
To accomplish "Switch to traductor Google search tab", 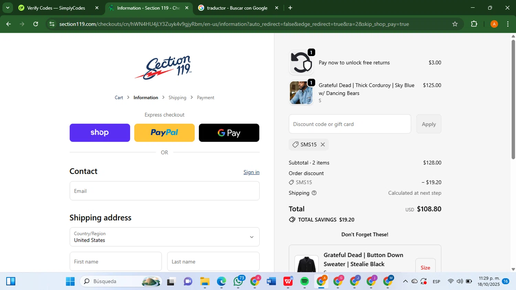I will 237,8.
